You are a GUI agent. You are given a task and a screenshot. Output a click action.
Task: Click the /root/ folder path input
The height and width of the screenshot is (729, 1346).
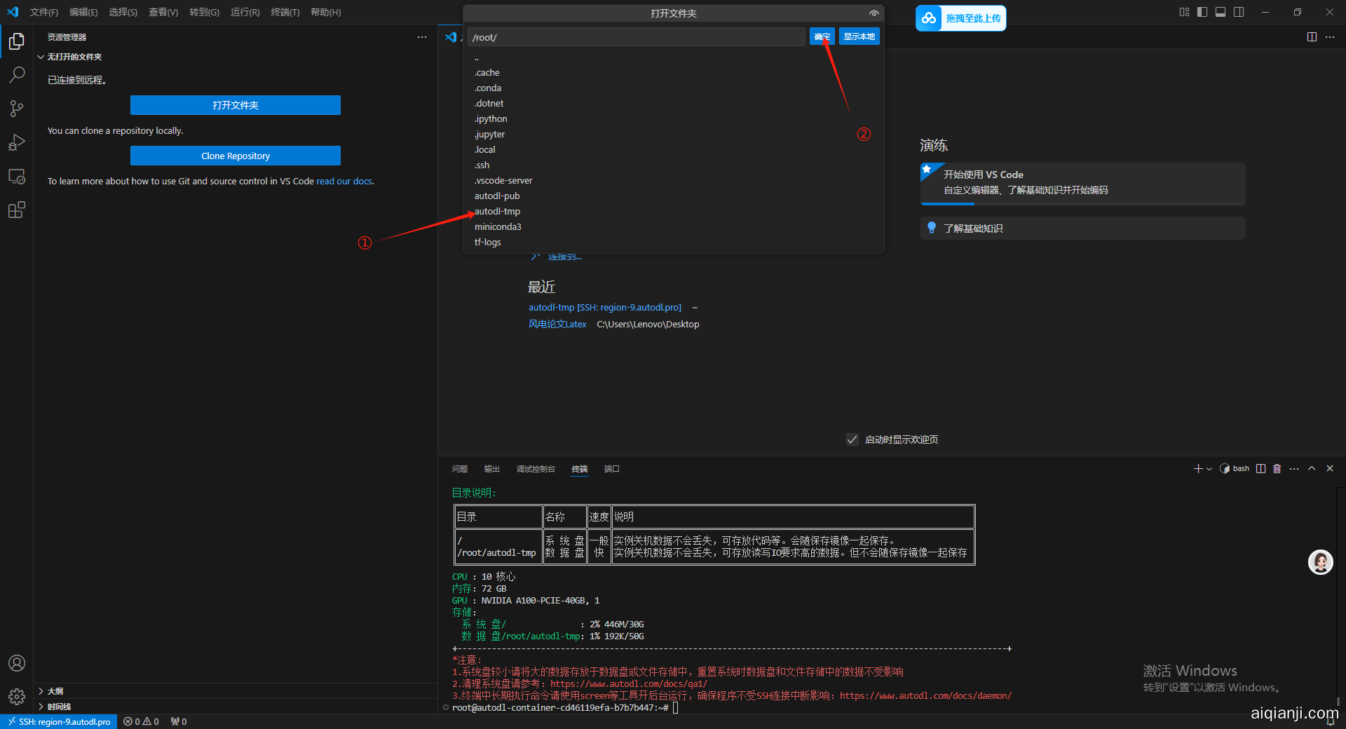(636, 37)
